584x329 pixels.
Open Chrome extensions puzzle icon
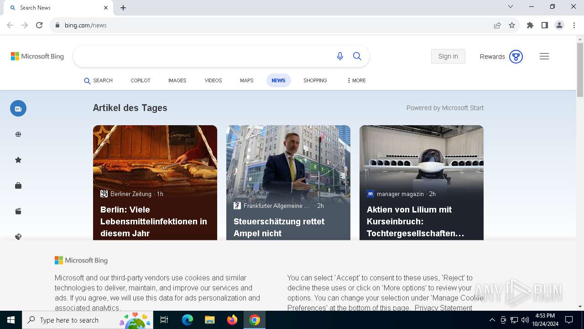tap(530, 25)
